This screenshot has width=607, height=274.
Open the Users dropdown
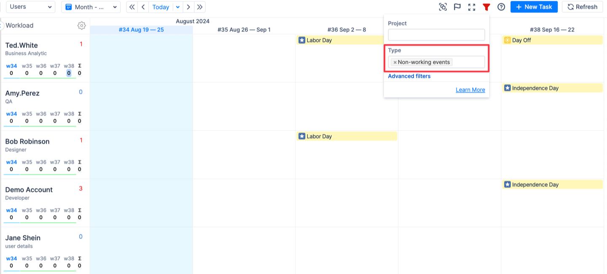coord(30,7)
